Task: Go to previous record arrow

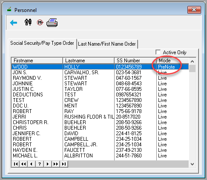Action: pyautogui.click(x=32, y=164)
